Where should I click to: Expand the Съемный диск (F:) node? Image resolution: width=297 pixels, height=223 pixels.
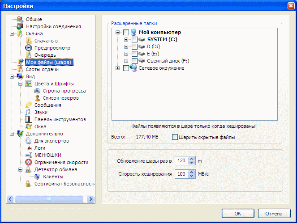[126, 61]
